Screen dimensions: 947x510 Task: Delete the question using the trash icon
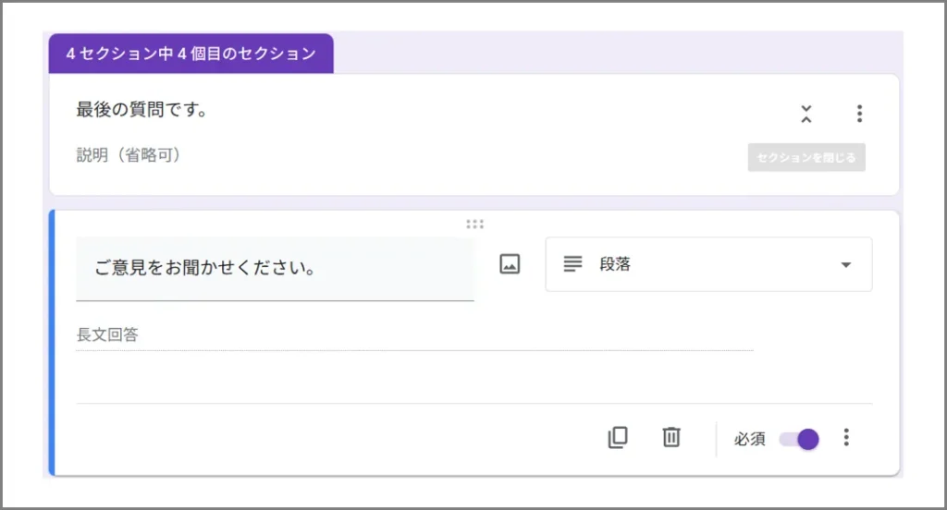click(671, 438)
